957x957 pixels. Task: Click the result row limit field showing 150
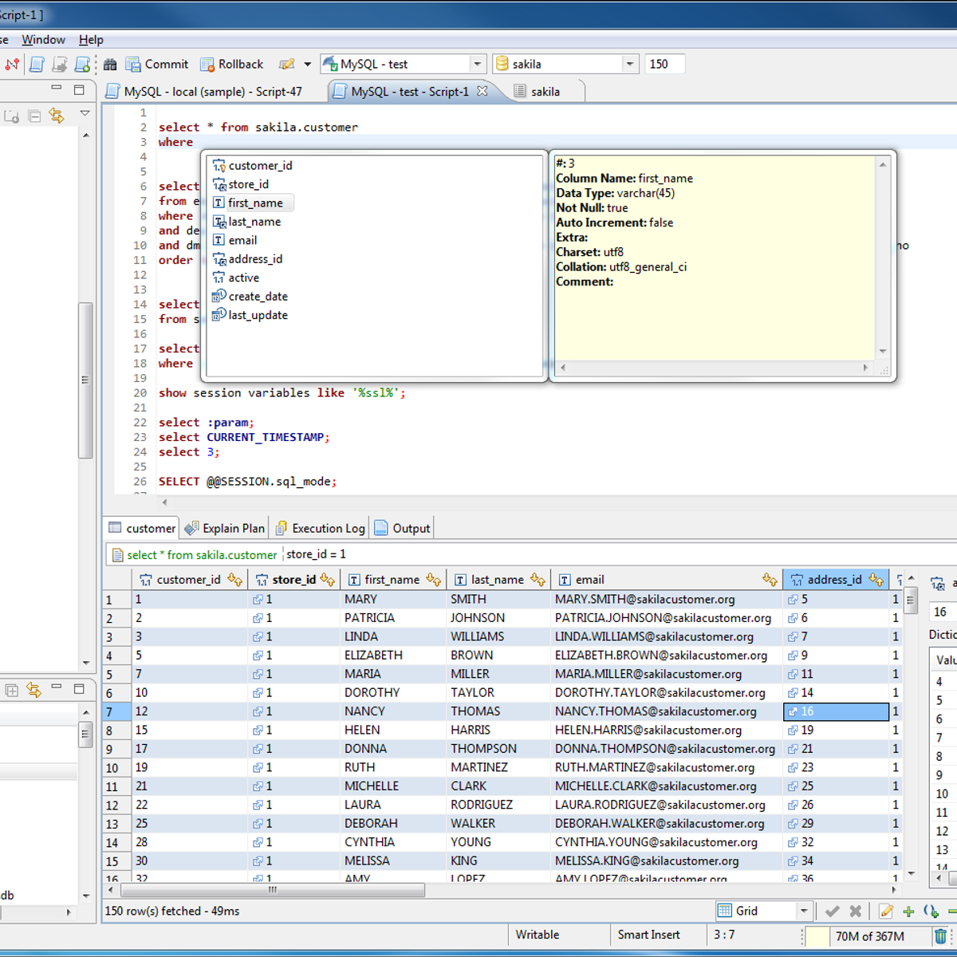point(664,65)
